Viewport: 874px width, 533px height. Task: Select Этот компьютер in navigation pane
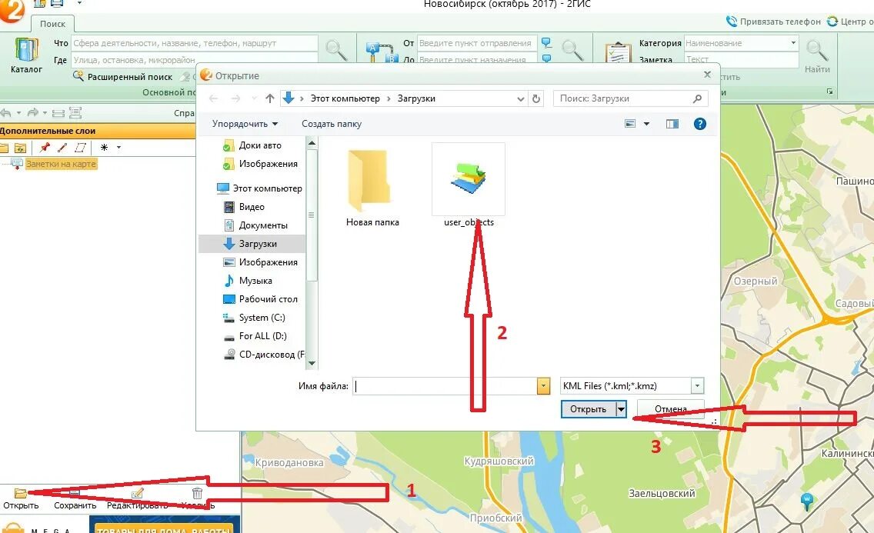tap(259, 188)
